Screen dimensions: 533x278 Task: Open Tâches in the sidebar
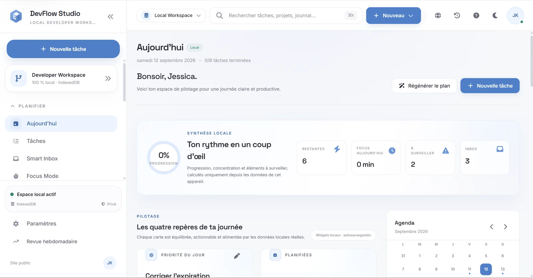[x=61, y=141]
